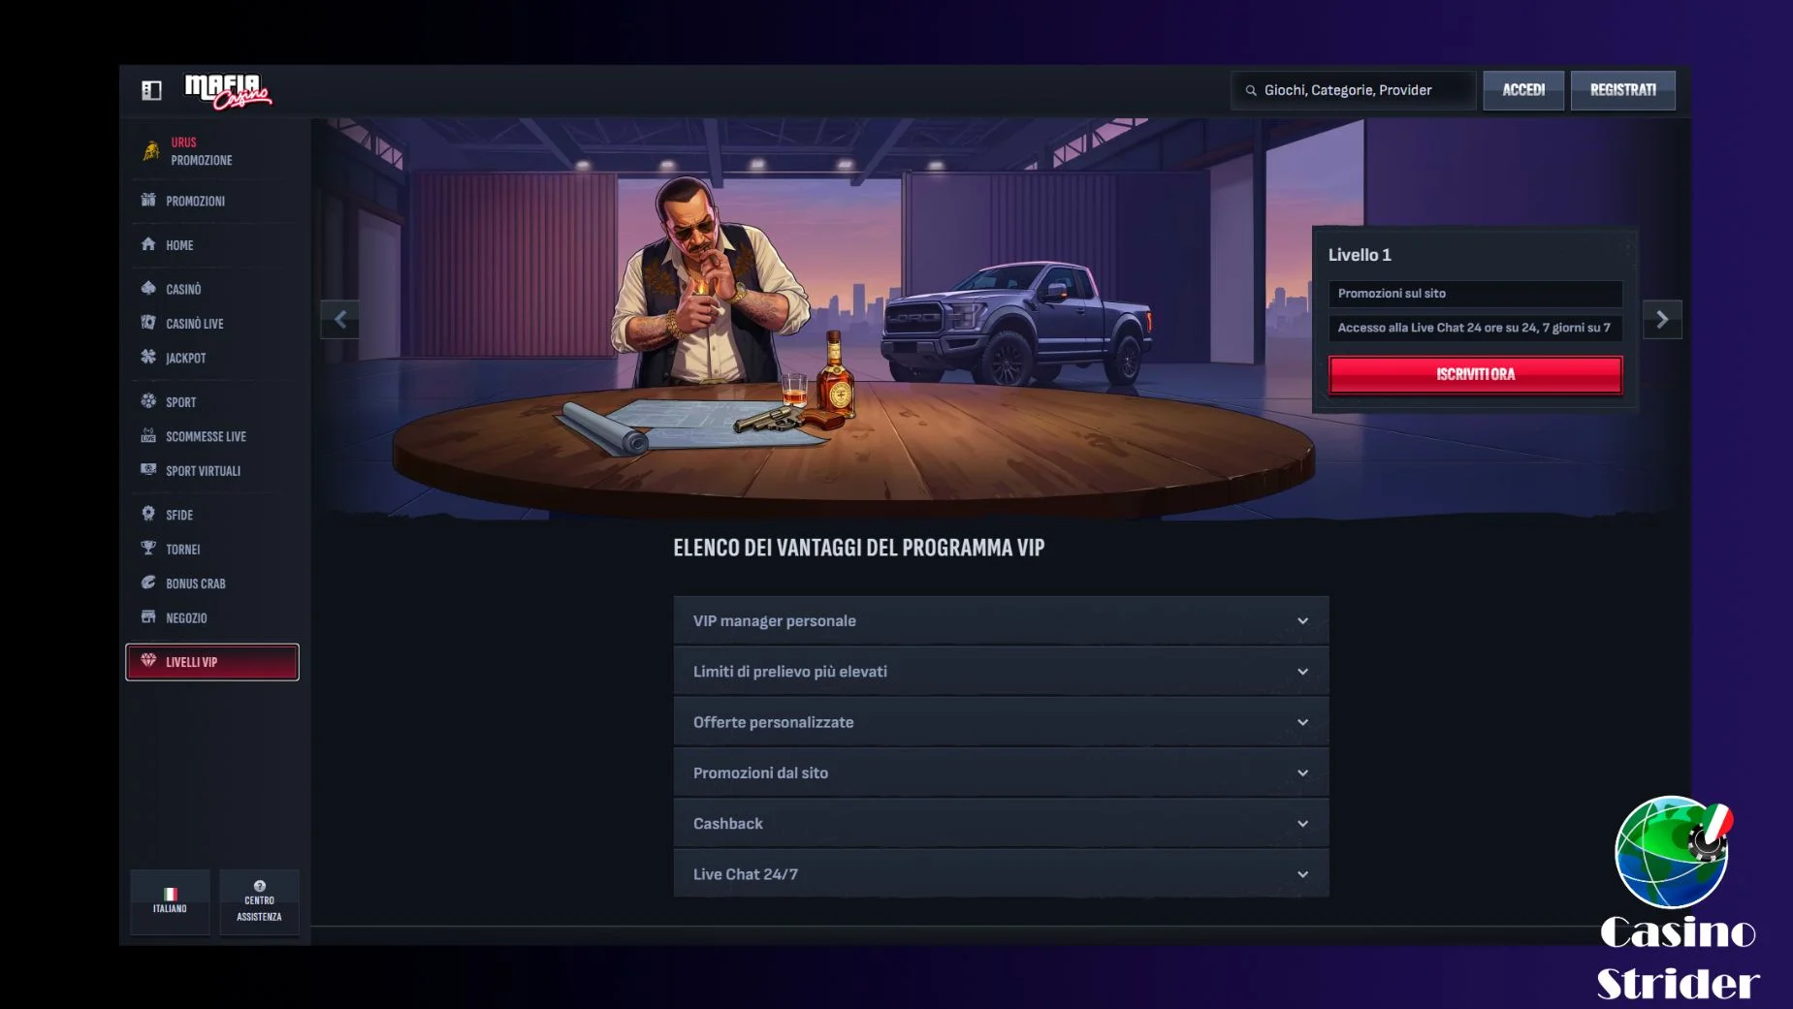Click the Giochi, Categorie, Provider search field

(1353, 90)
